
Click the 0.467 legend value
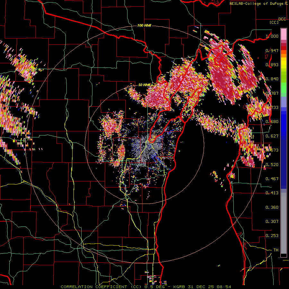point(272,179)
